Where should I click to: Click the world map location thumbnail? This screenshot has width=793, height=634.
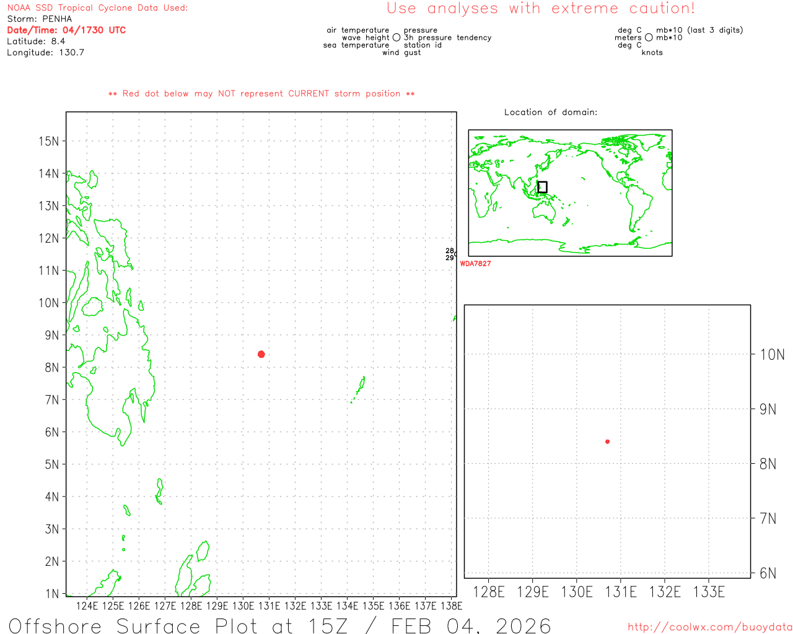(570, 193)
